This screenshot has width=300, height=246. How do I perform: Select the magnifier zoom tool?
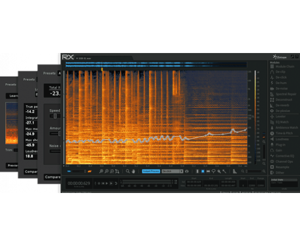coord(128,171)
